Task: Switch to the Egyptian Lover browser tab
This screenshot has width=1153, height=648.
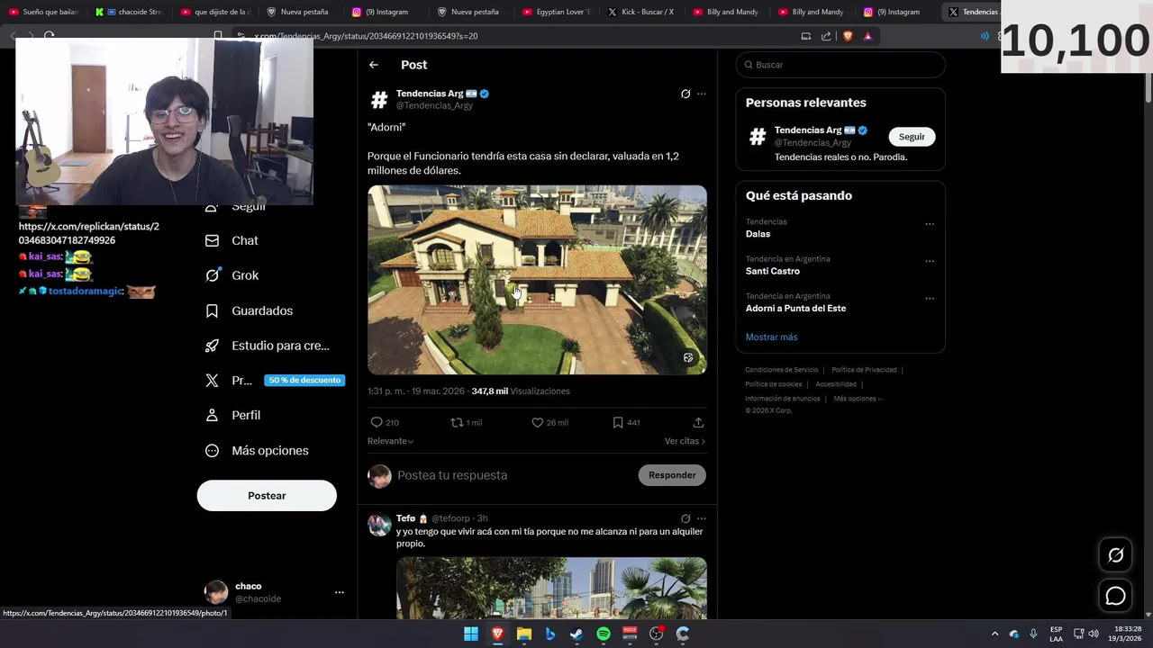Action: (x=556, y=12)
